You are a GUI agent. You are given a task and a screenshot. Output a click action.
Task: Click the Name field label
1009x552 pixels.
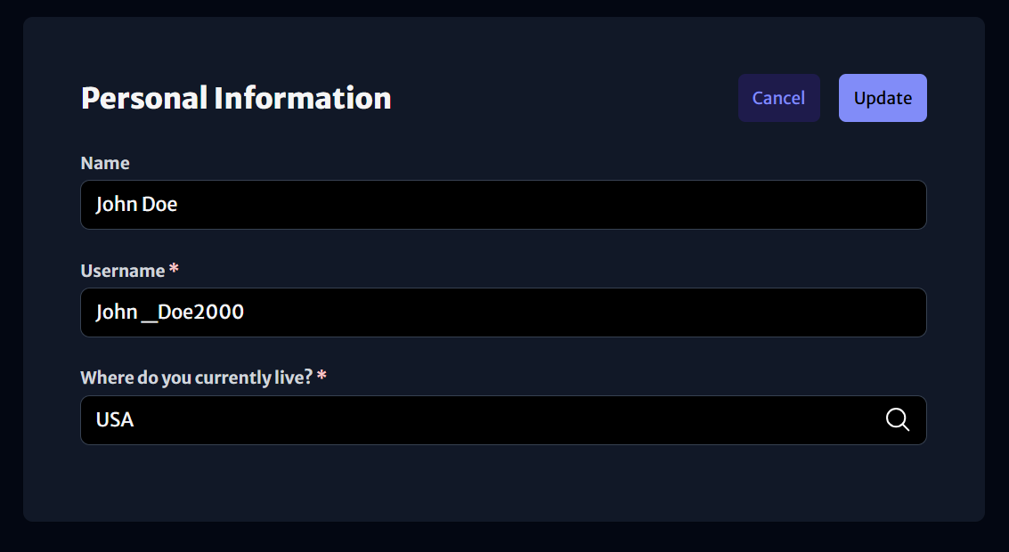[x=105, y=163]
